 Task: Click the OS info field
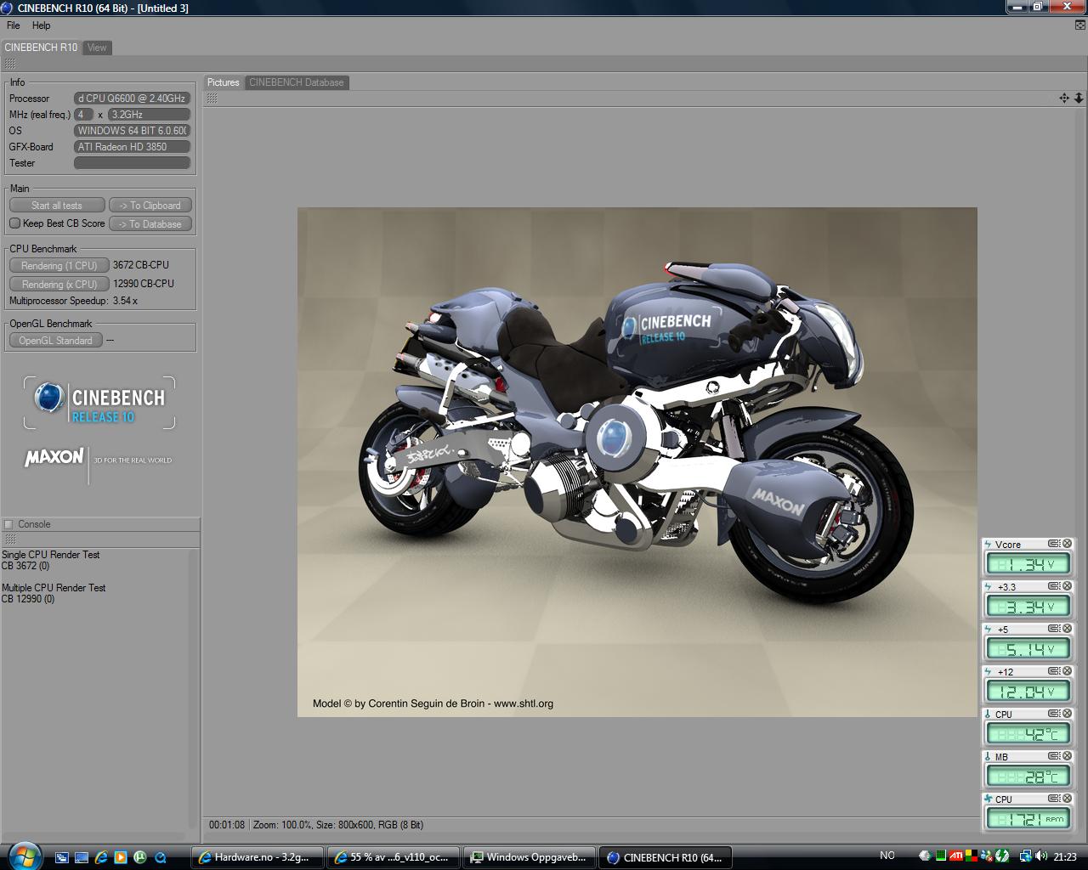[132, 131]
